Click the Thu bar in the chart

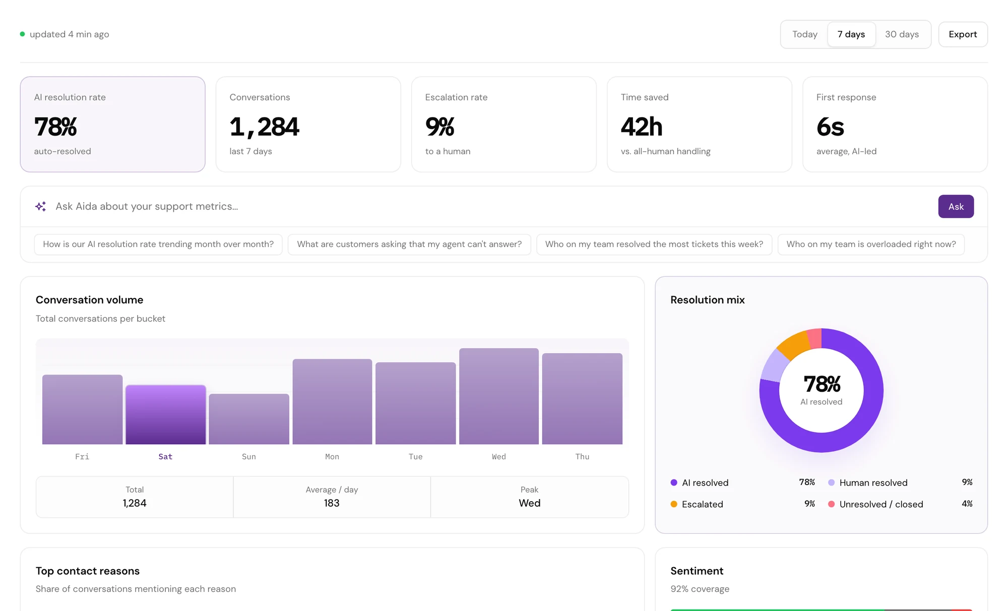pos(582,399)
